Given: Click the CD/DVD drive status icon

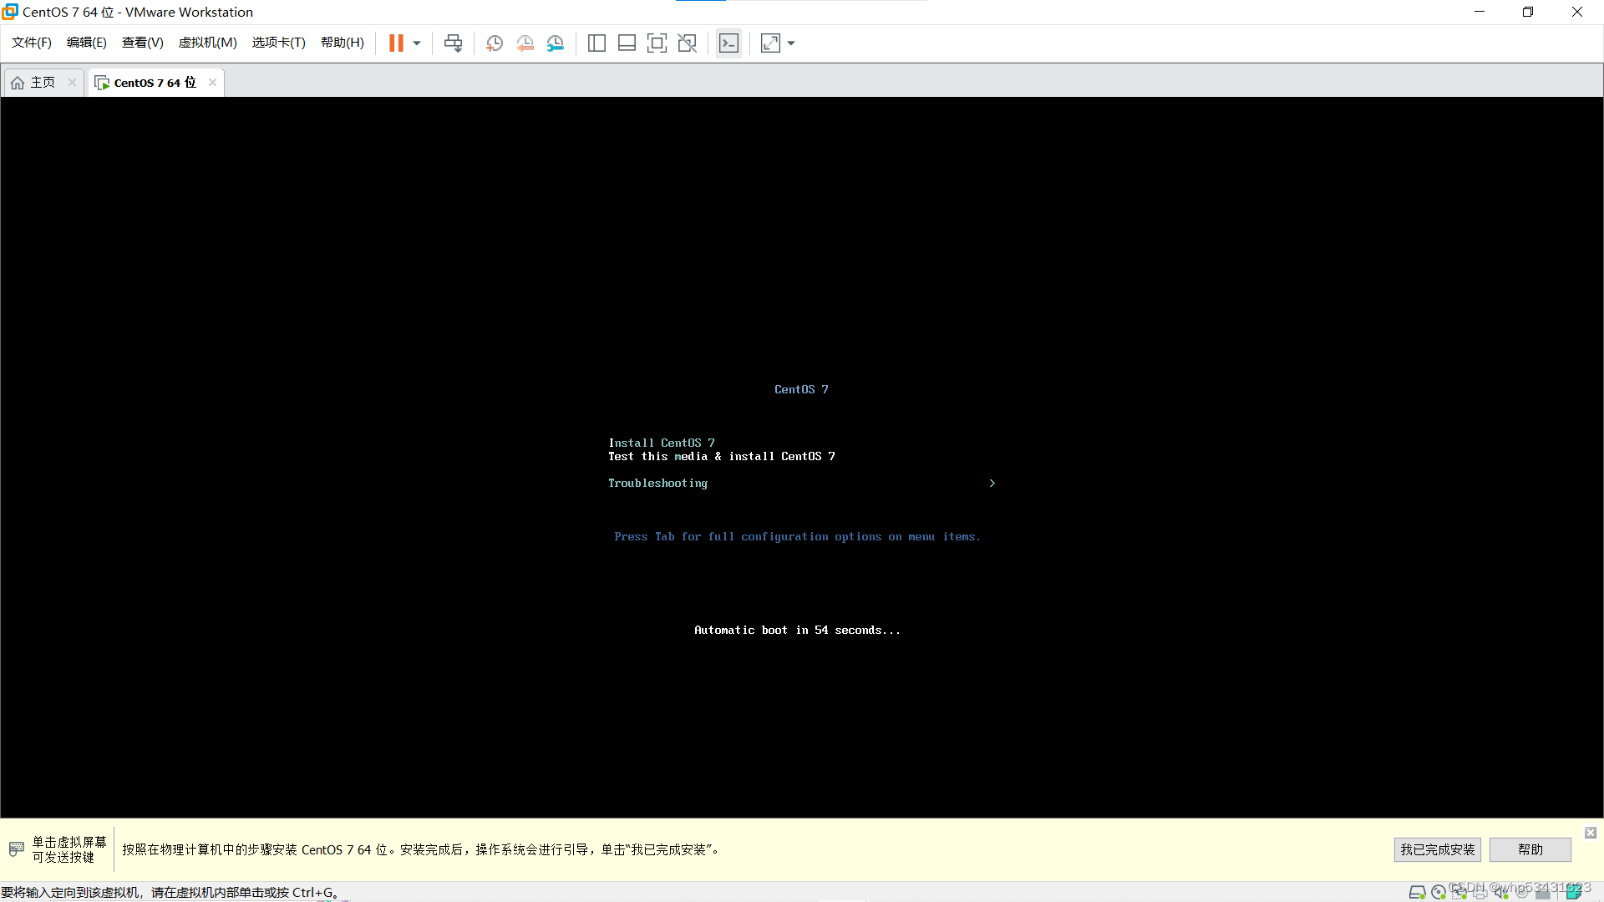Looking at the screenshot, I should [x=1439, y=892].
